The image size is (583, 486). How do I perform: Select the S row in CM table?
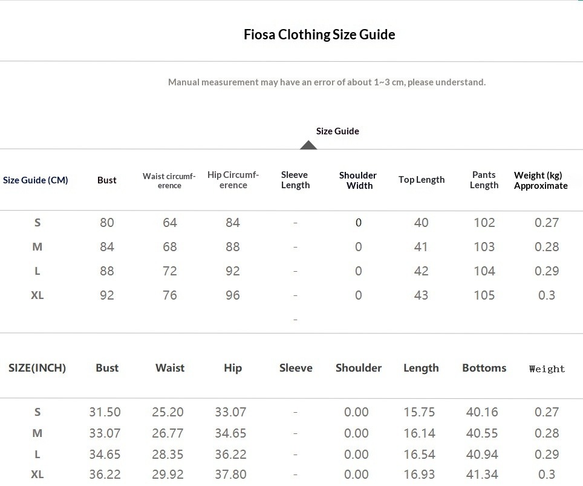pos(37,223)
